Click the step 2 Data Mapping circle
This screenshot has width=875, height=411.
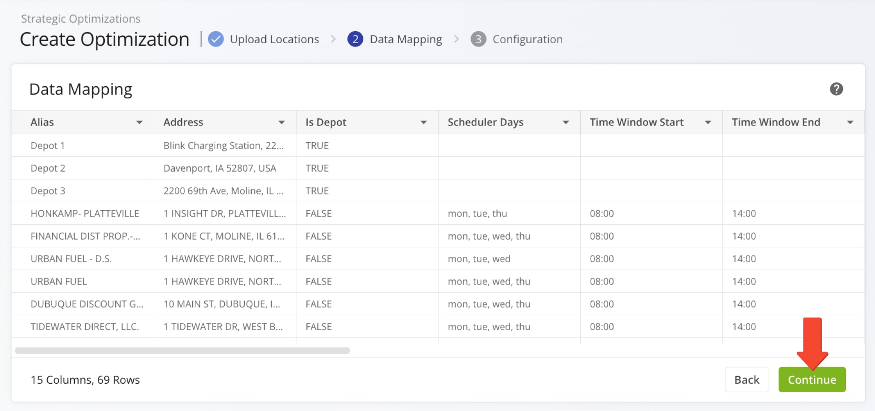[x=355, y=39]
